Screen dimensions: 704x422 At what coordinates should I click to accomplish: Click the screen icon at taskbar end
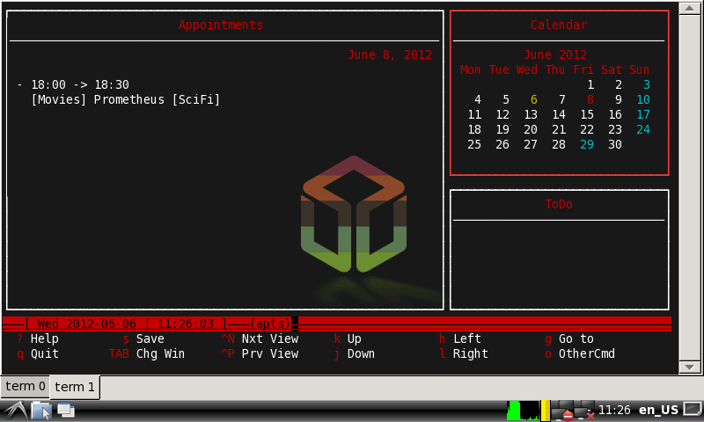[x=693, y=409]
